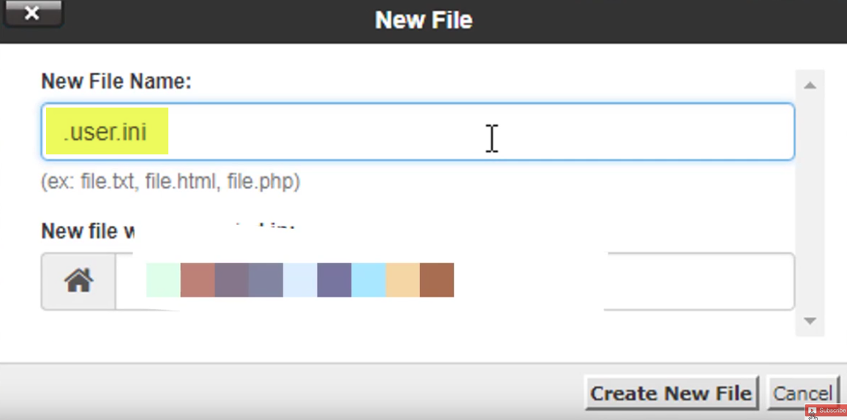Click the red Subscribe icon
This screenshot has height=420, width=847.
826,410
